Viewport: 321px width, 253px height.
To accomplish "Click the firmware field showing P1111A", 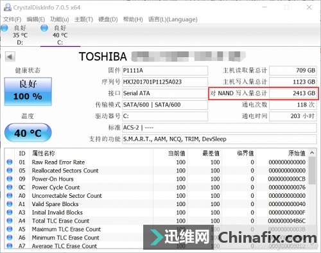I will point(165,71).
